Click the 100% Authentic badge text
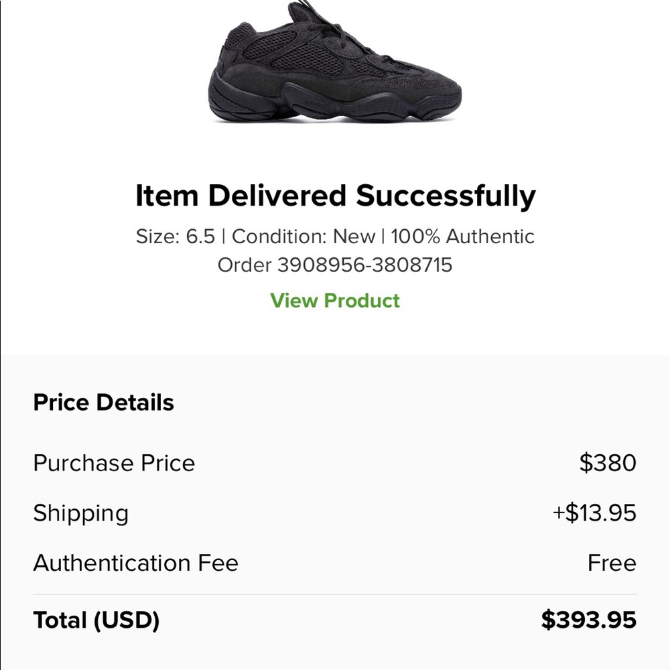 coord(461,236)
